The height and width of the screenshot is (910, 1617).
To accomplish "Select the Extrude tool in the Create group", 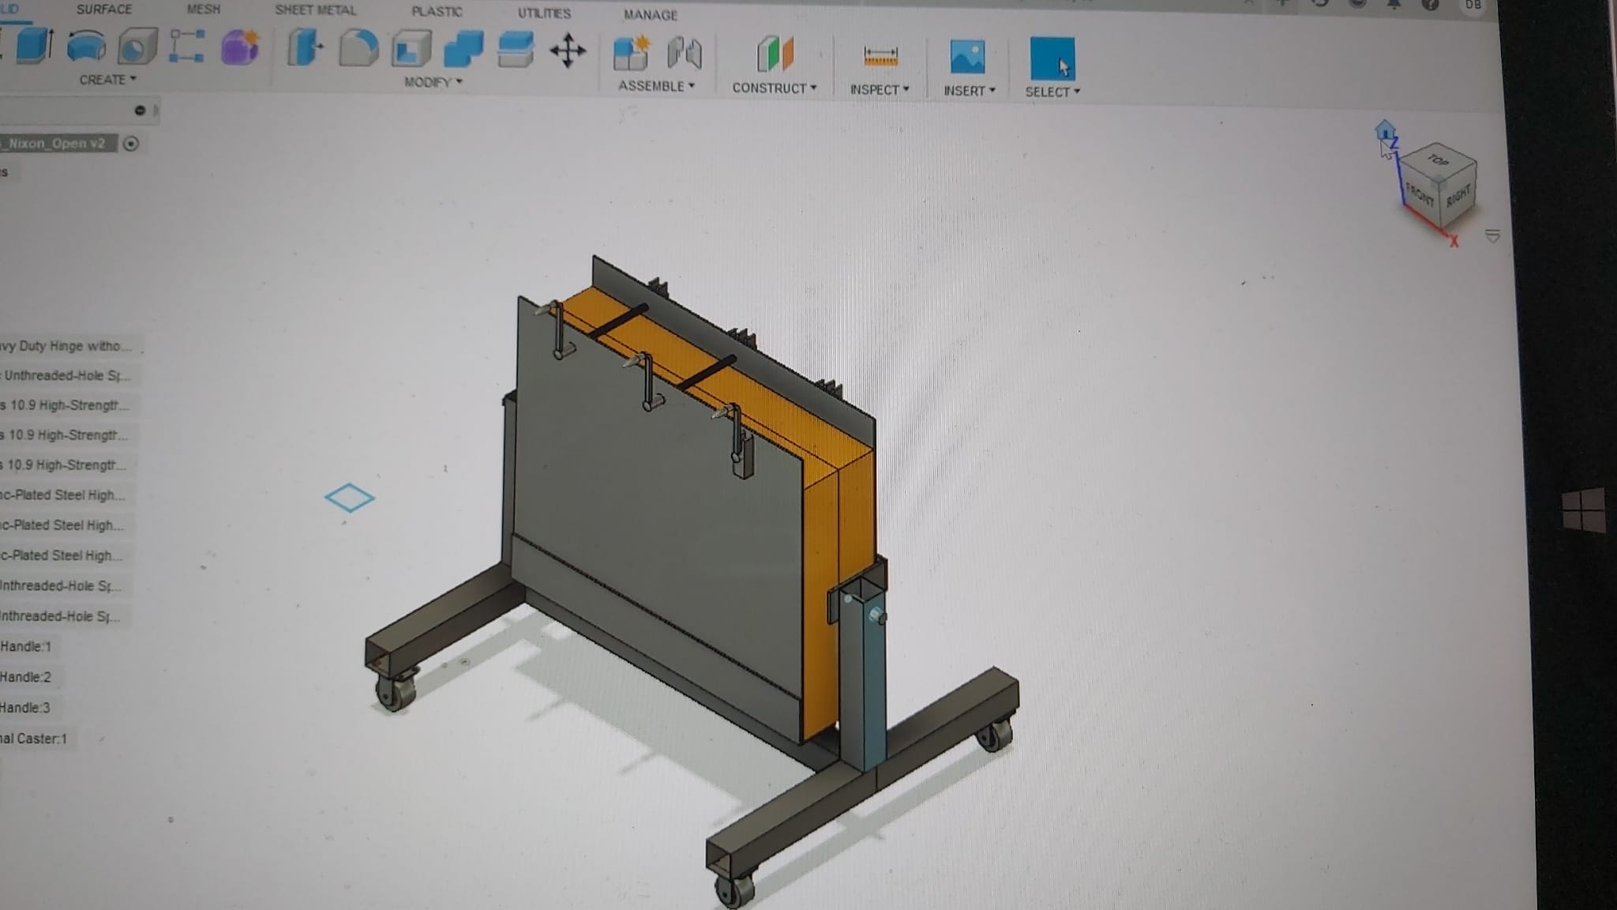I will click(35, 45).
